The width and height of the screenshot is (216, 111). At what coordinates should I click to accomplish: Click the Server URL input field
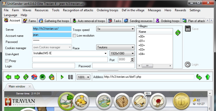click(x=52, y=29)
